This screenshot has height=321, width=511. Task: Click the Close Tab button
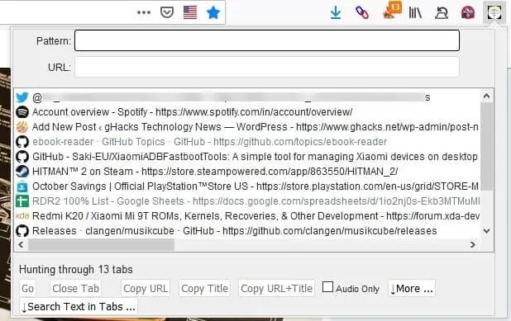(x=75, y=288)
